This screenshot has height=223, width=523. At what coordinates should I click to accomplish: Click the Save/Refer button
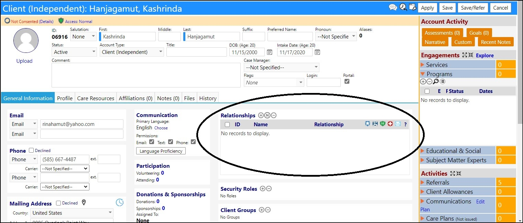[473, 8]
